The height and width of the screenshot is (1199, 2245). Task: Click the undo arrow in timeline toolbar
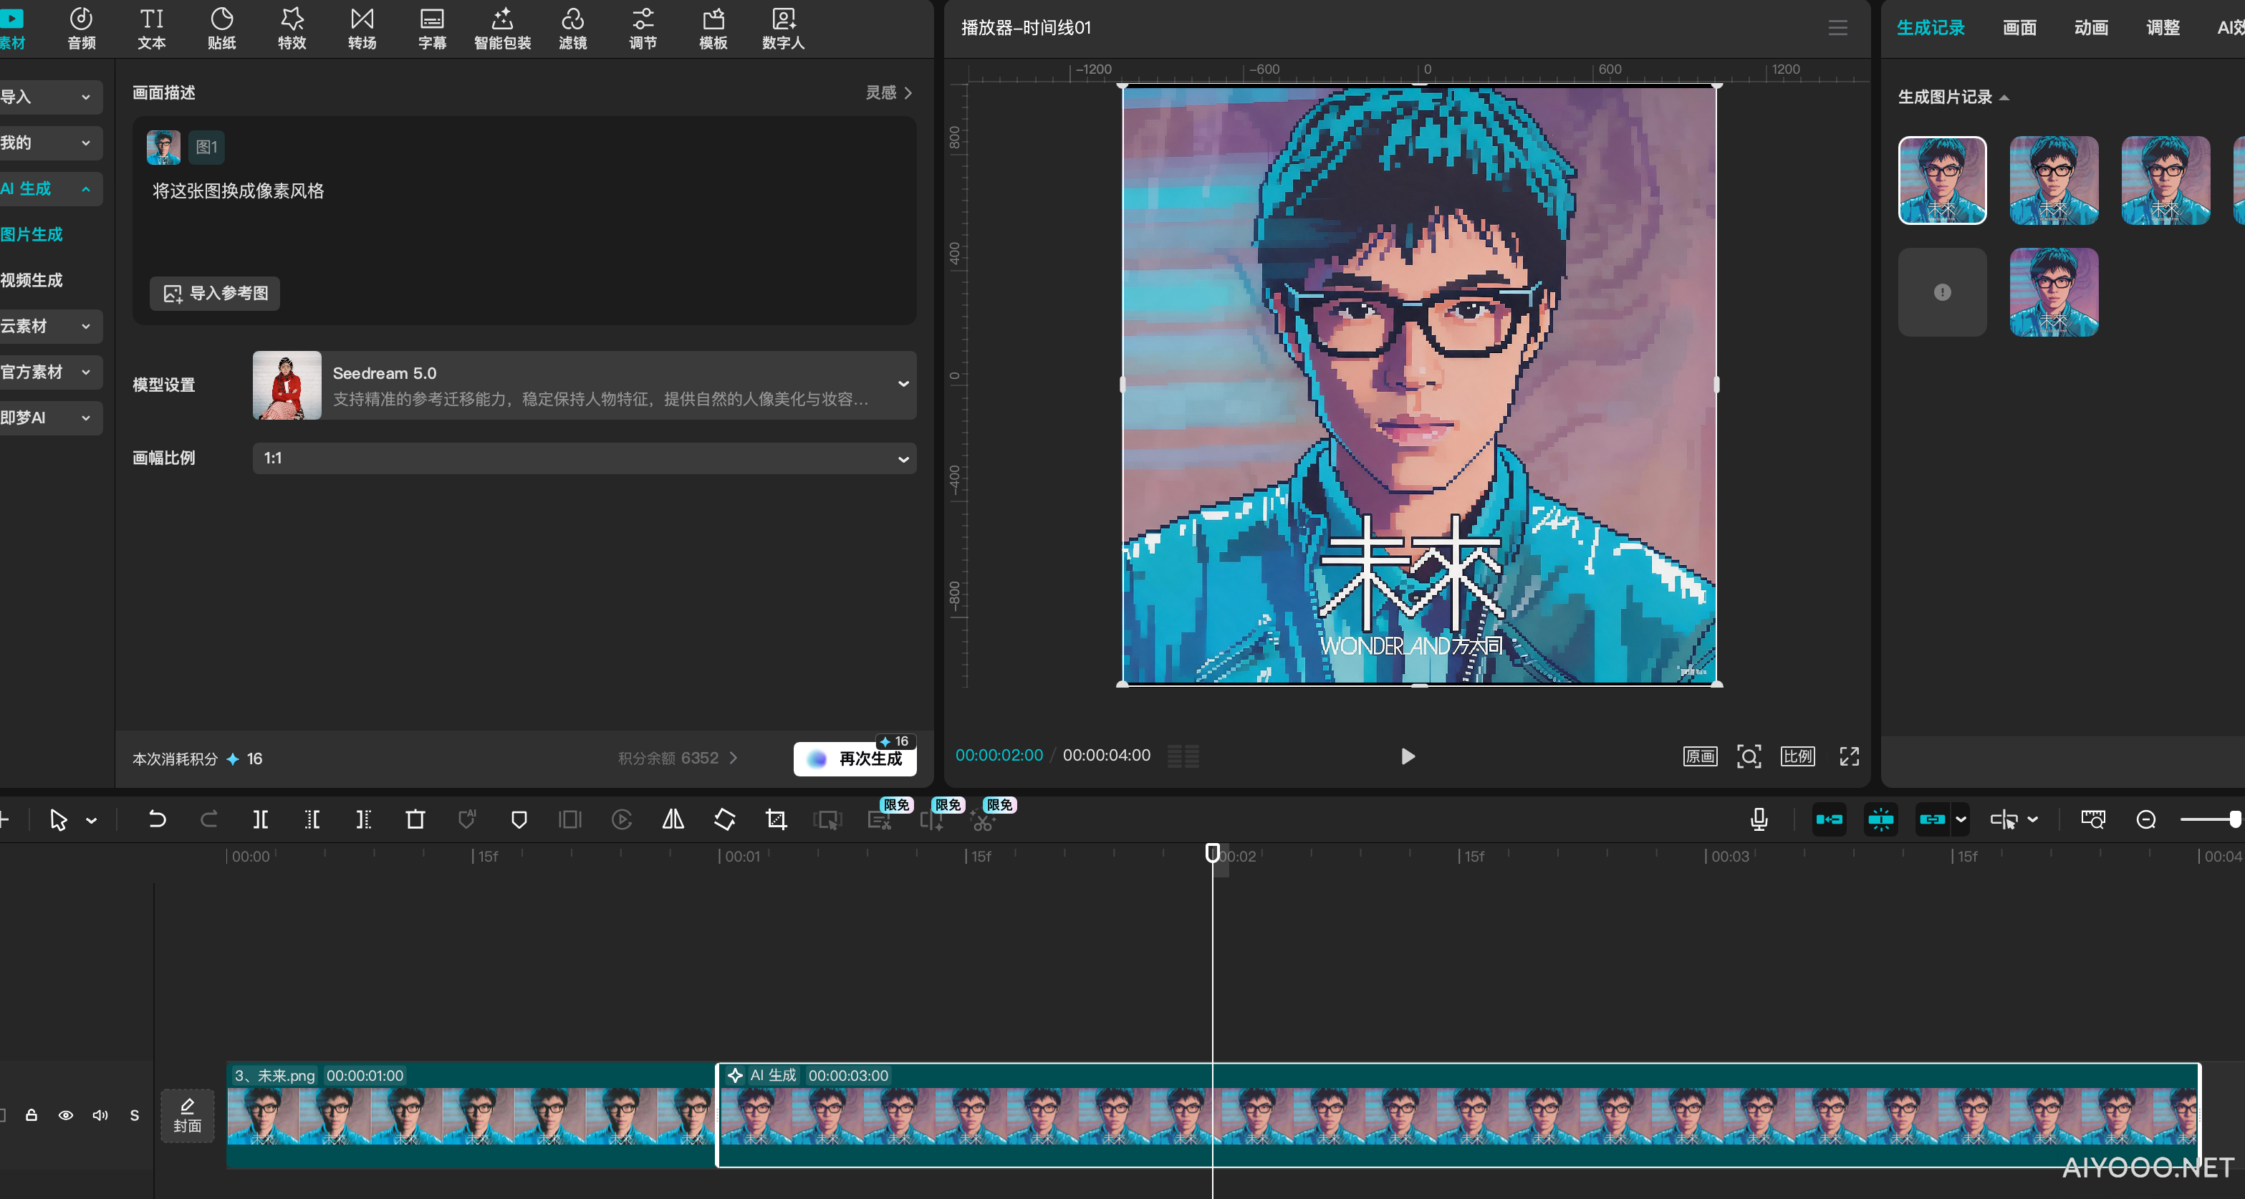tap(157, 819)
